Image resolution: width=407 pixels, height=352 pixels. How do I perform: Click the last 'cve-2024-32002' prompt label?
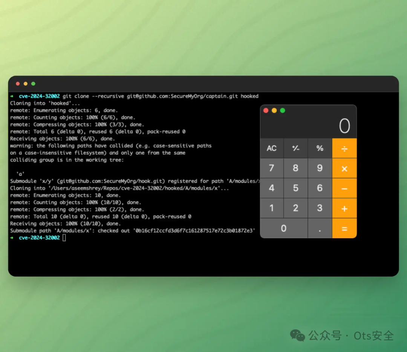[x=39, y=238]
